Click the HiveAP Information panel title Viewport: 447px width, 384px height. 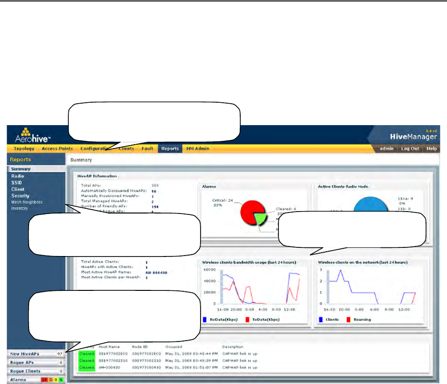point(97,176)
